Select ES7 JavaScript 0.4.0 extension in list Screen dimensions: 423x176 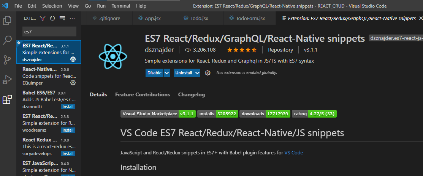49,167
